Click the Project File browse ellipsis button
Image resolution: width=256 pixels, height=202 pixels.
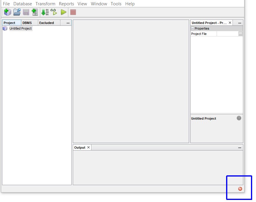pyautogui.click(x=240, y=34)
